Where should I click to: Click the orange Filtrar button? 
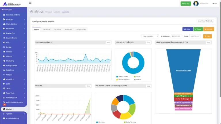coord(207,36)
